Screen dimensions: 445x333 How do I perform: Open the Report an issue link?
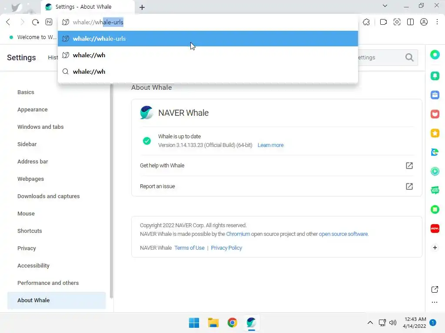(276, 186)
